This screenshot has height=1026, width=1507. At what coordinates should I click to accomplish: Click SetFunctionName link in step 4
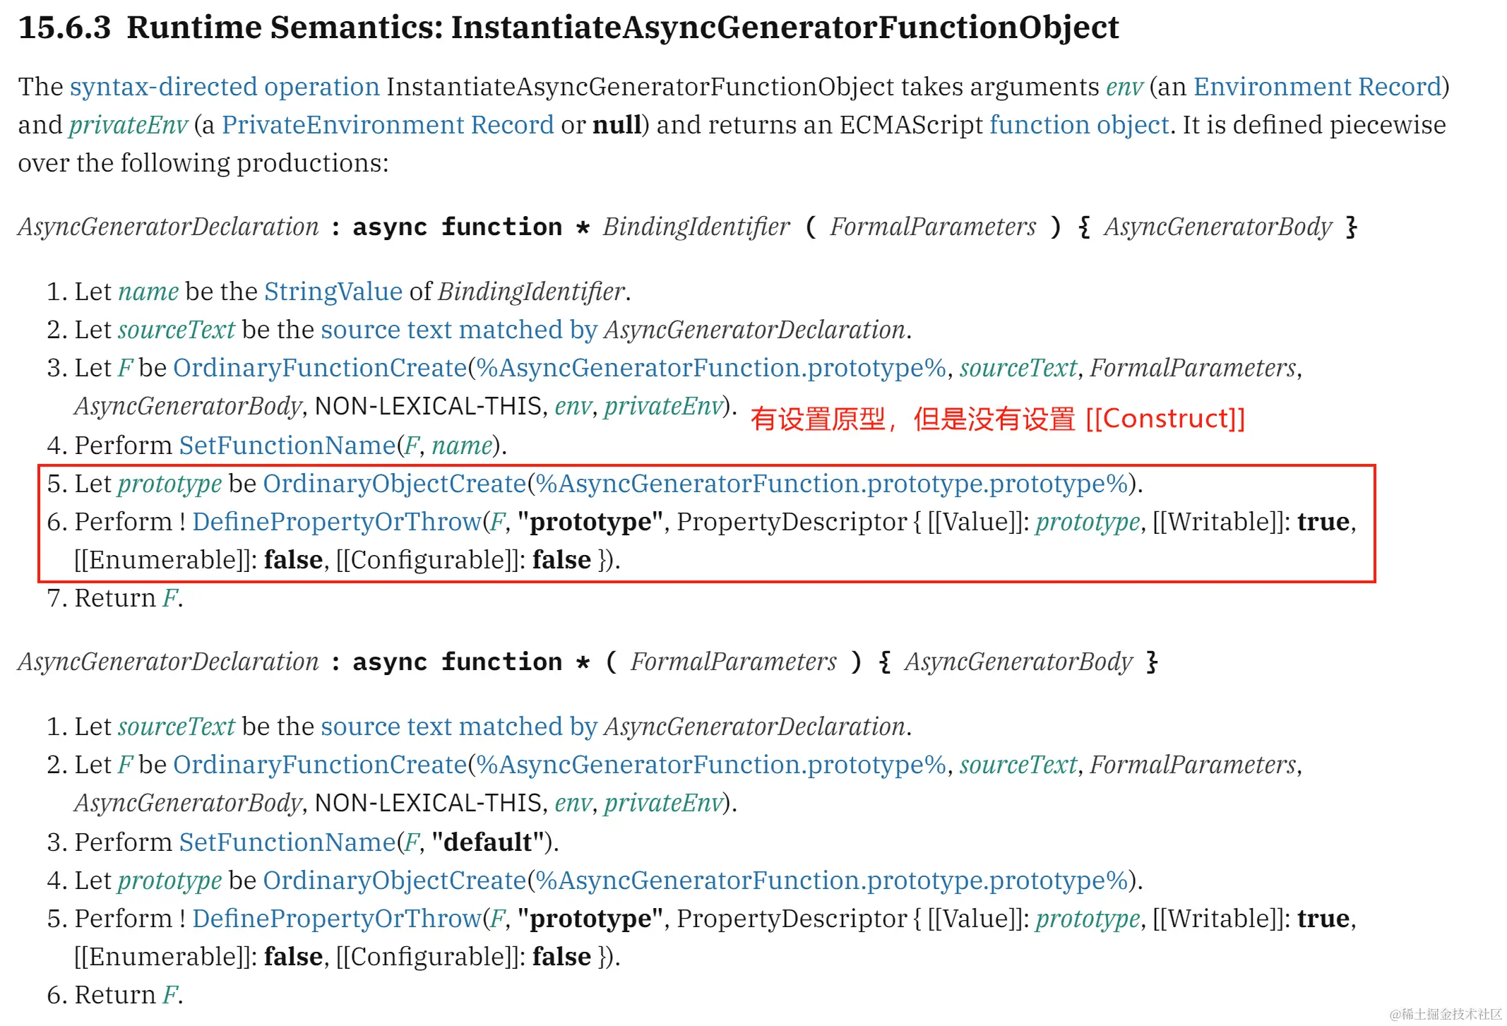point(287,446)
